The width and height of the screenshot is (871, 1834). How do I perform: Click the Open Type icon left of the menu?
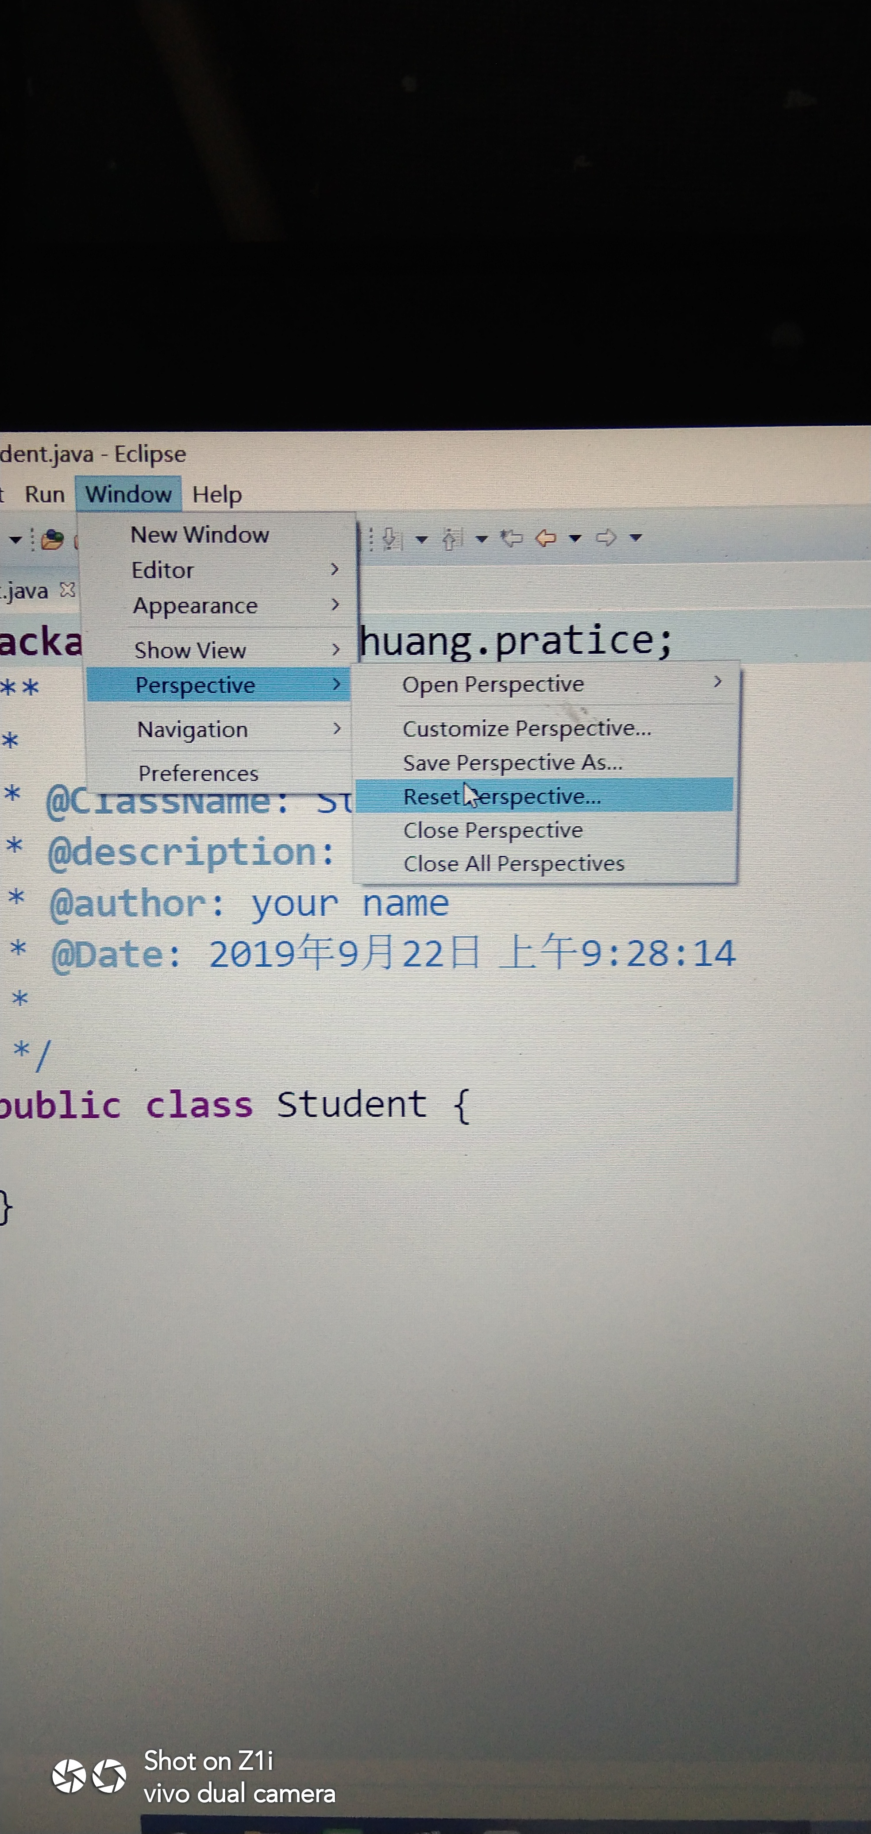52,539
